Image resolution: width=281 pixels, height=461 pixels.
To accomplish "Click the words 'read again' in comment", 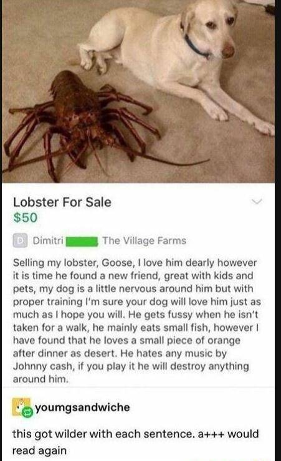I will tap(39, 450).
